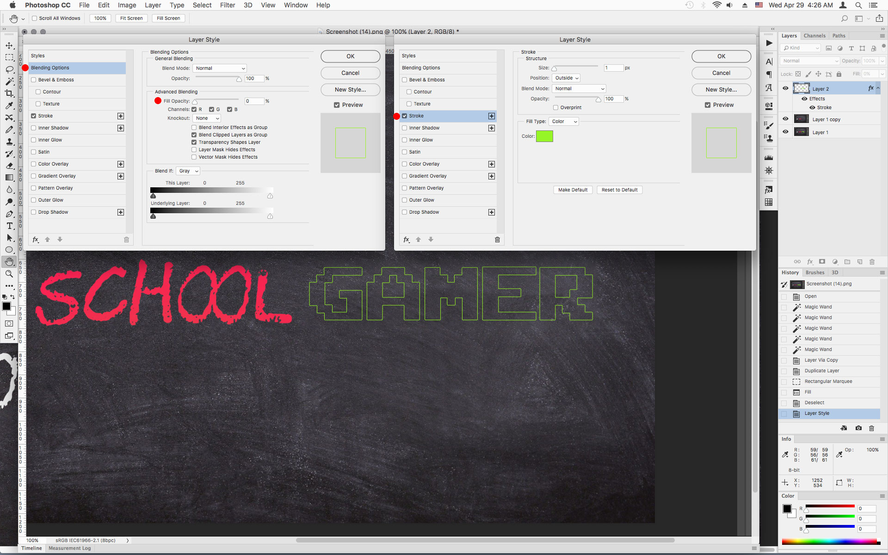Drag the green color swatch in Stroke
Image resolution: width=888 pixels, height=555 pixels.
[x=545, y=136]
